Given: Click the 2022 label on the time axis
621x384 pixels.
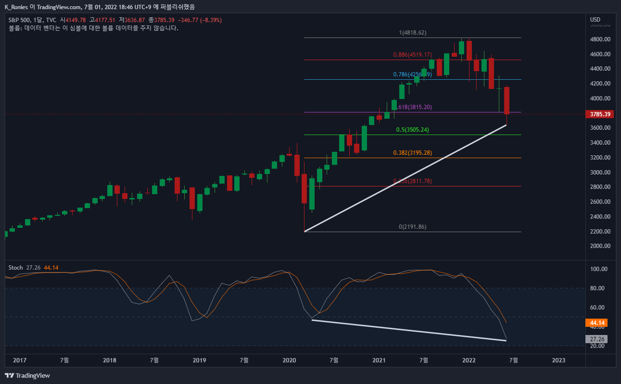Looking at the screenshot, I should (469, 360).
